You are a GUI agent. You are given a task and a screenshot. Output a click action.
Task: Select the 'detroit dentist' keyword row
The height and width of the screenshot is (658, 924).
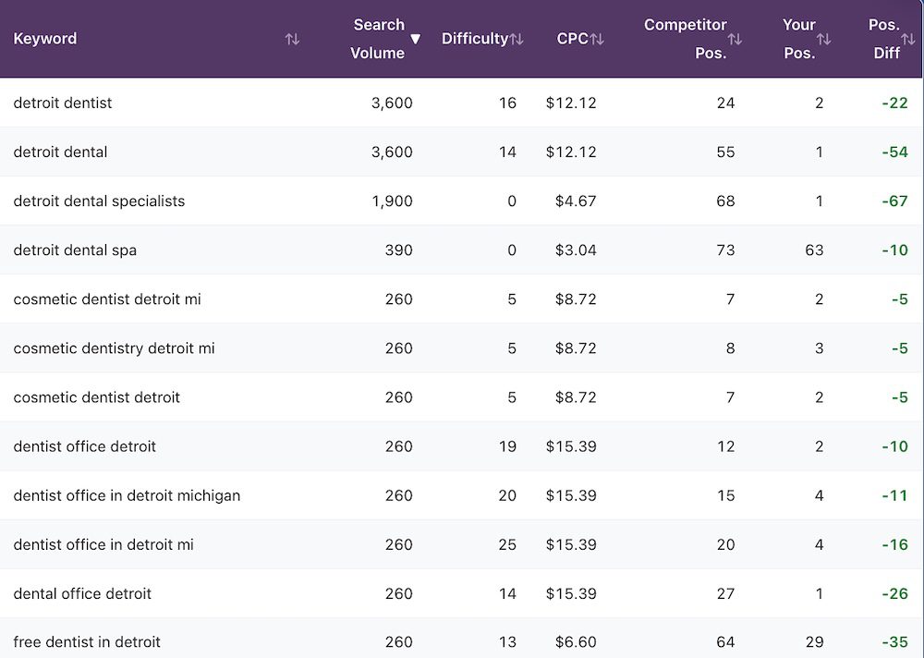[63, 103]
